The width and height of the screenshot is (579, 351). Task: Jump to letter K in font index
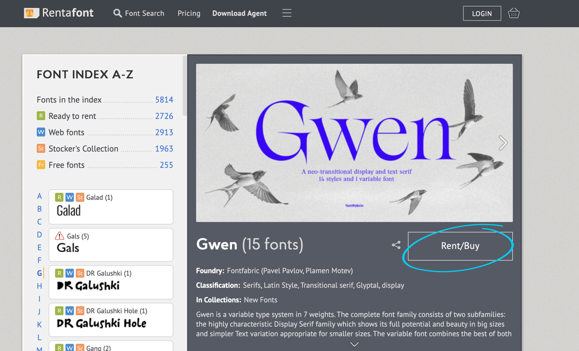pos(39,324)
